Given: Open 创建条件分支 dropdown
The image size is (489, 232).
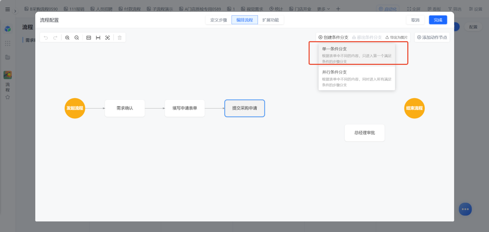Looking at the screenshot, I should click(333, 37).
